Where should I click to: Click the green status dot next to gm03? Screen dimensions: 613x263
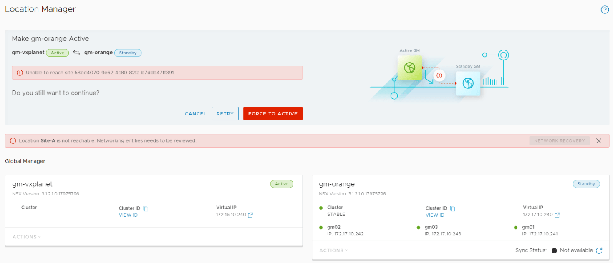tap(419, 228)
